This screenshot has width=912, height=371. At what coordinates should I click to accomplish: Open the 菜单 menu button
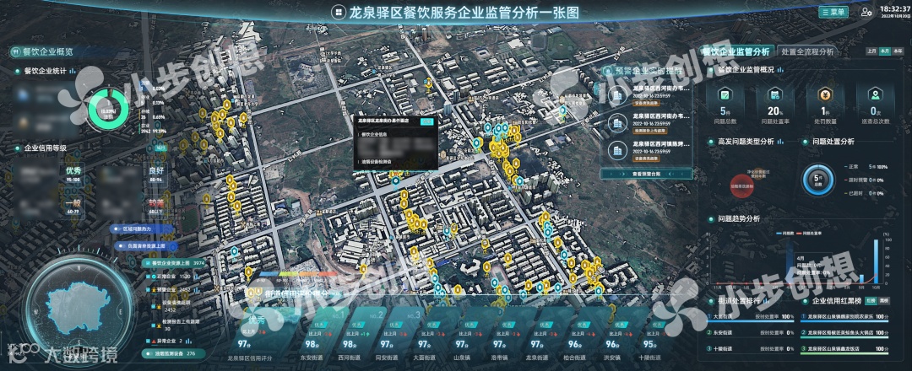(x=833, y=12)
